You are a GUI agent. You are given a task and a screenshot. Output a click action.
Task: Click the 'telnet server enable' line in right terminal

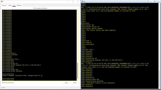(x=92, y=28)
